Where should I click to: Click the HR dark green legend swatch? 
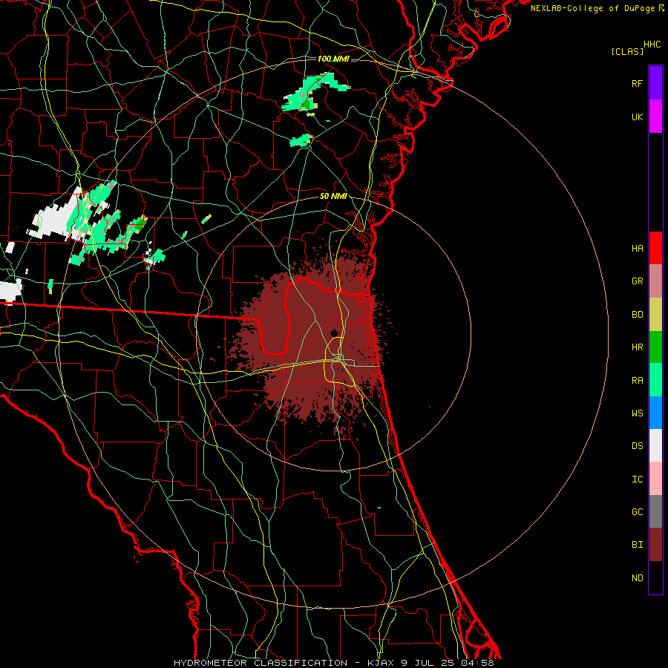click(x=655, y=347)
